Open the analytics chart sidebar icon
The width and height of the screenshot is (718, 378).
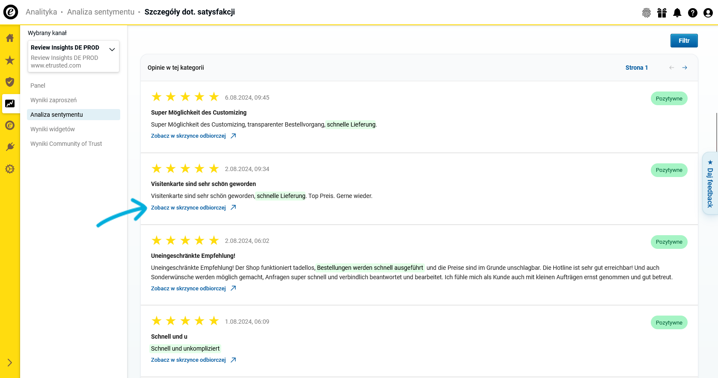tap(10, 103)
